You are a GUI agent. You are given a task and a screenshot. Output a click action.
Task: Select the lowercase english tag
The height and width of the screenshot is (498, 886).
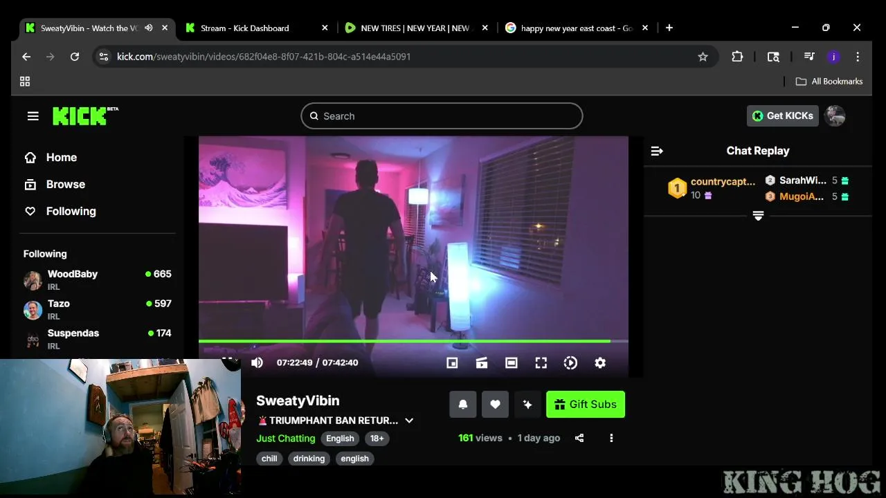tap(354, 459)
